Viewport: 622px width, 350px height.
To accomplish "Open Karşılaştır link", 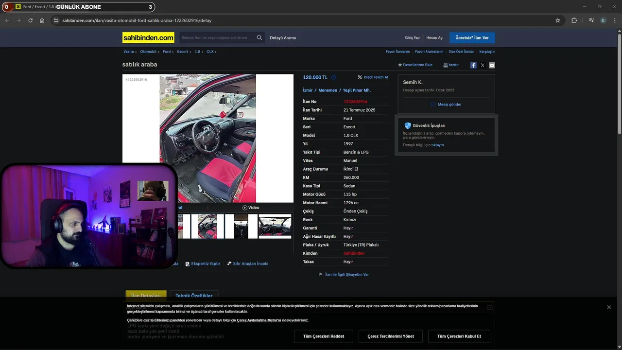I will pyautogui.click(x=487, y=52).
